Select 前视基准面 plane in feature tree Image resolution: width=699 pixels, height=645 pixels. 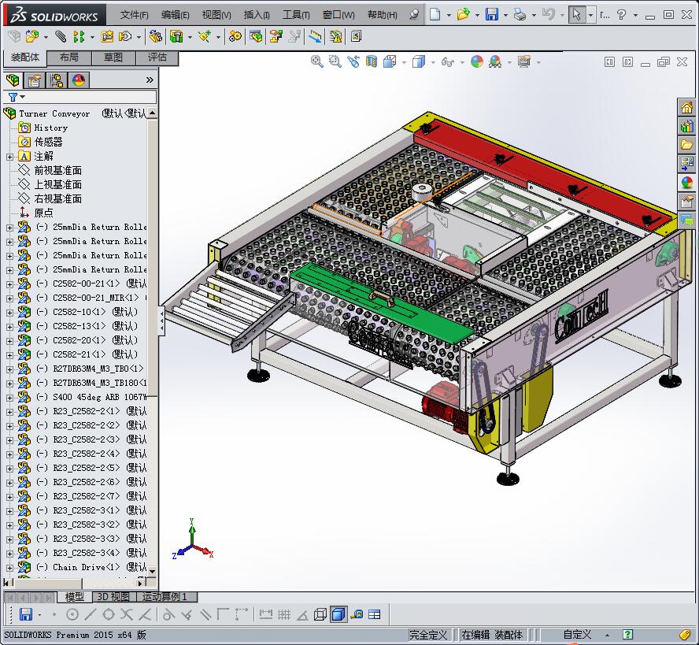[57, 170]
